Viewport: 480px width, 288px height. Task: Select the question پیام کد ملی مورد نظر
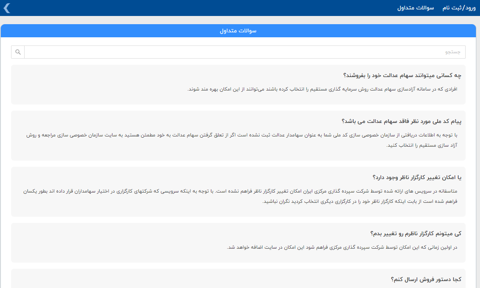click(402, 121)
